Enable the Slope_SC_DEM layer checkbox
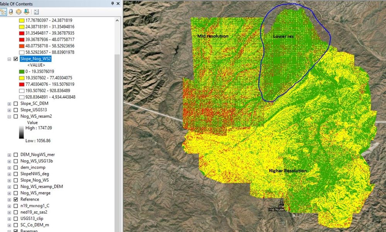 point(16,104)
